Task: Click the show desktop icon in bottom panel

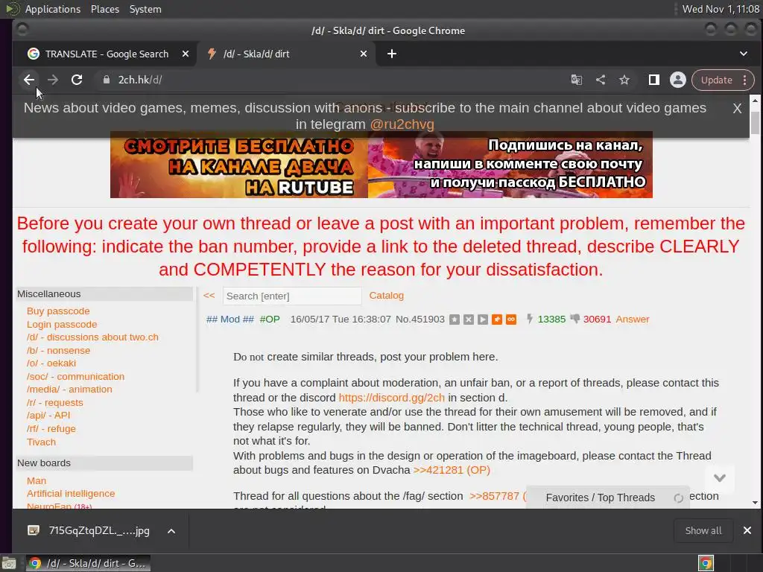Action: click(9, 564)
